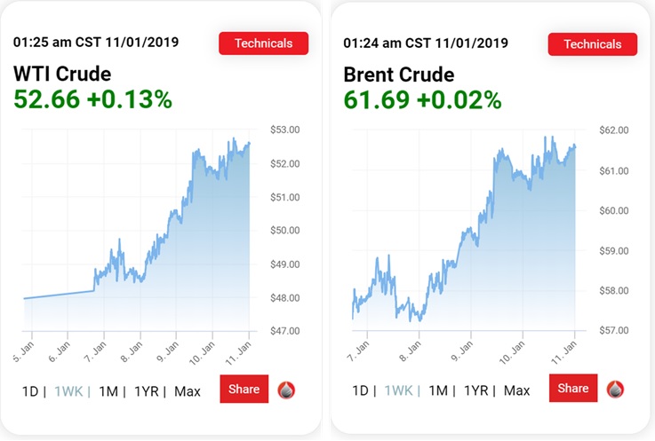The height and width of the screenshot is (441, 655).
Task: Share the WTI Crude chart
Action: coord(244,389)
